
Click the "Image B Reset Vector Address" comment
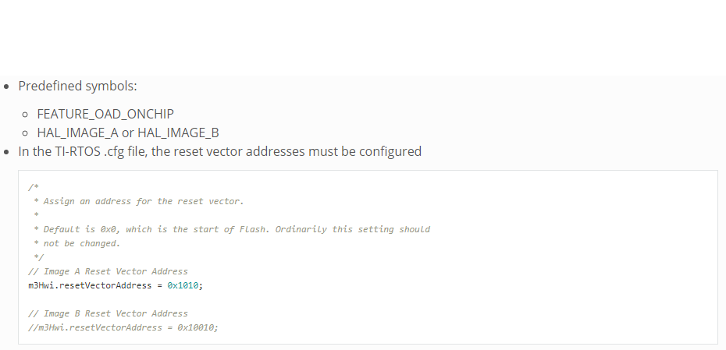pos(108,313)
